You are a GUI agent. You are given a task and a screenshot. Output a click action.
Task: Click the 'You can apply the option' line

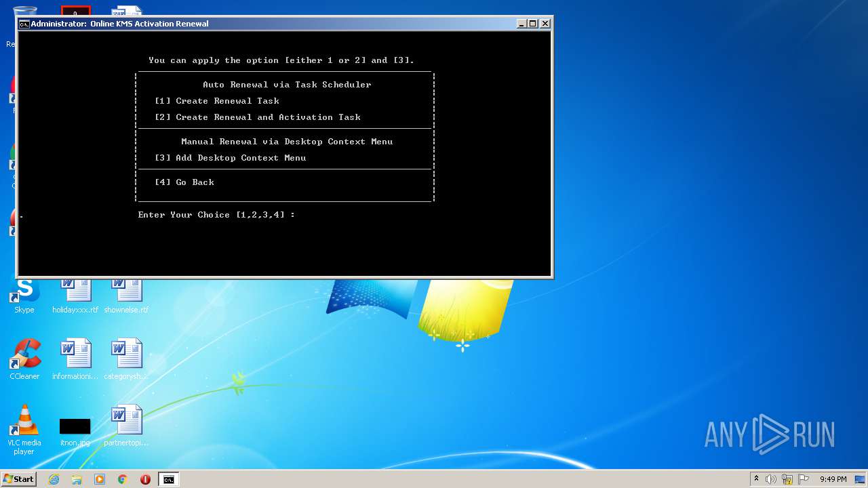pos(281,60)
